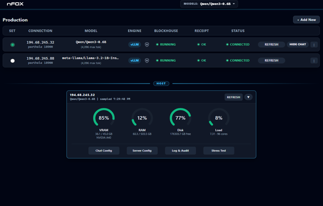Click the Production heading
Image resolution: width=323 pixels, height=206 pixels.
15,20
